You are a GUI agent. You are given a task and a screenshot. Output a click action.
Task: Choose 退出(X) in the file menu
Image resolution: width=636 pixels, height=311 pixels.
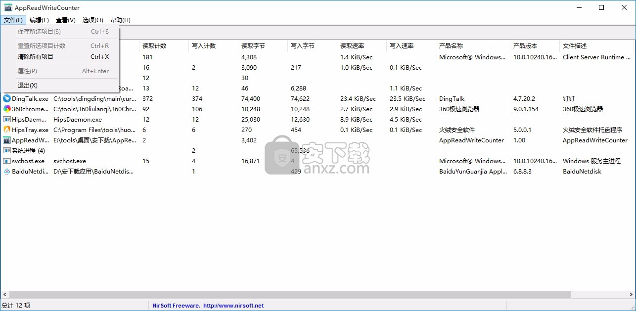[x=60, y=86]
